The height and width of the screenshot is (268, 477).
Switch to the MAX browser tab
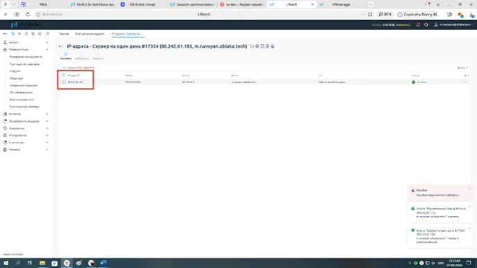click(x=43, y=5)
